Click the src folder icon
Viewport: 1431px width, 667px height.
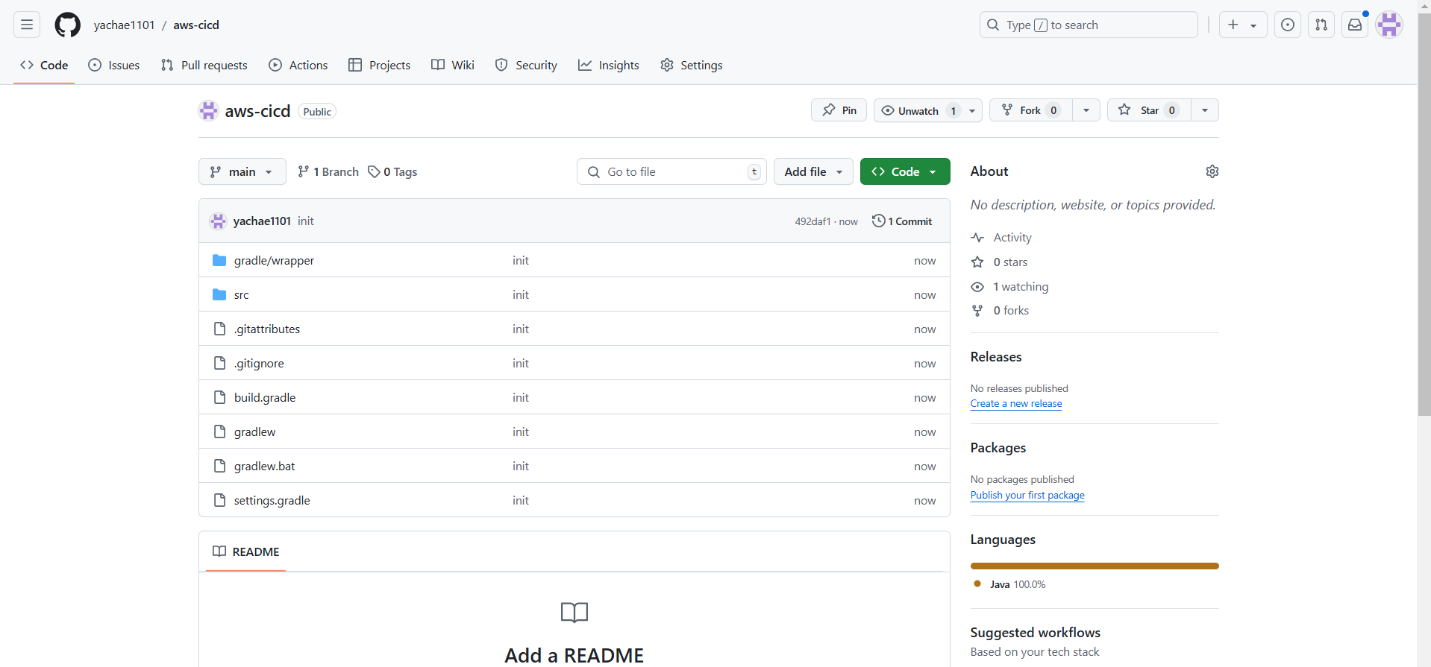(x=219, y=294)
